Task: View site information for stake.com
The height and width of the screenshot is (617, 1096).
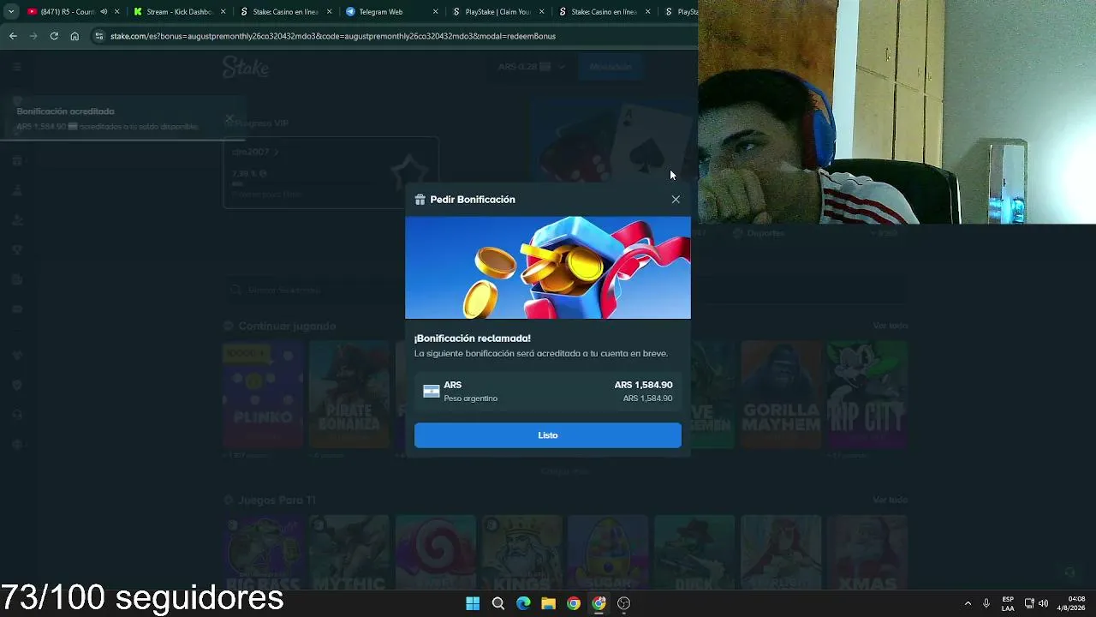Action: click(99, 36)
